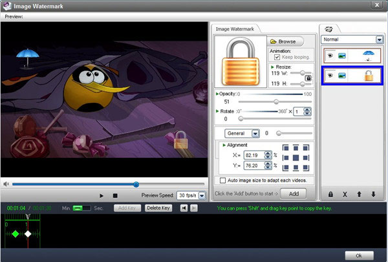388x262 pixels.
Task: Adjust the height resize slider
Action: pyautogui.click(x=302, y=84)
